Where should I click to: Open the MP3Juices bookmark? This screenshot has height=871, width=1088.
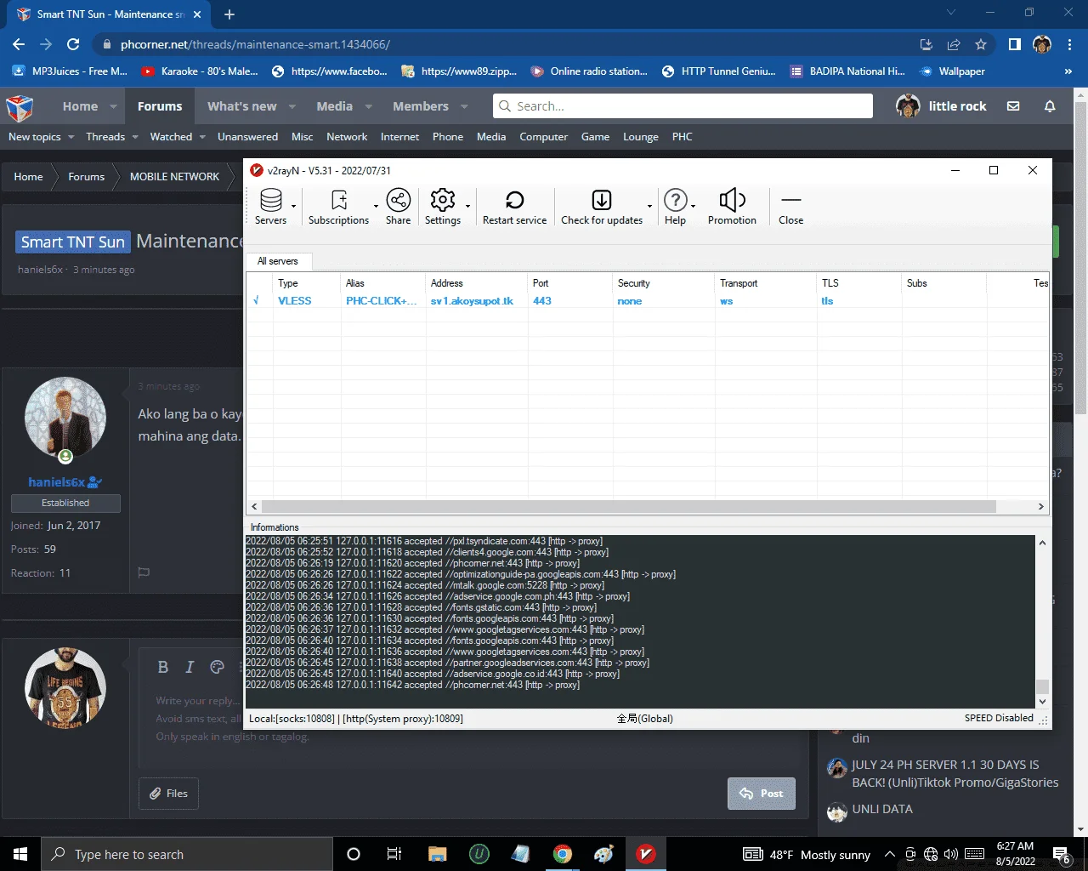(70, 71)
